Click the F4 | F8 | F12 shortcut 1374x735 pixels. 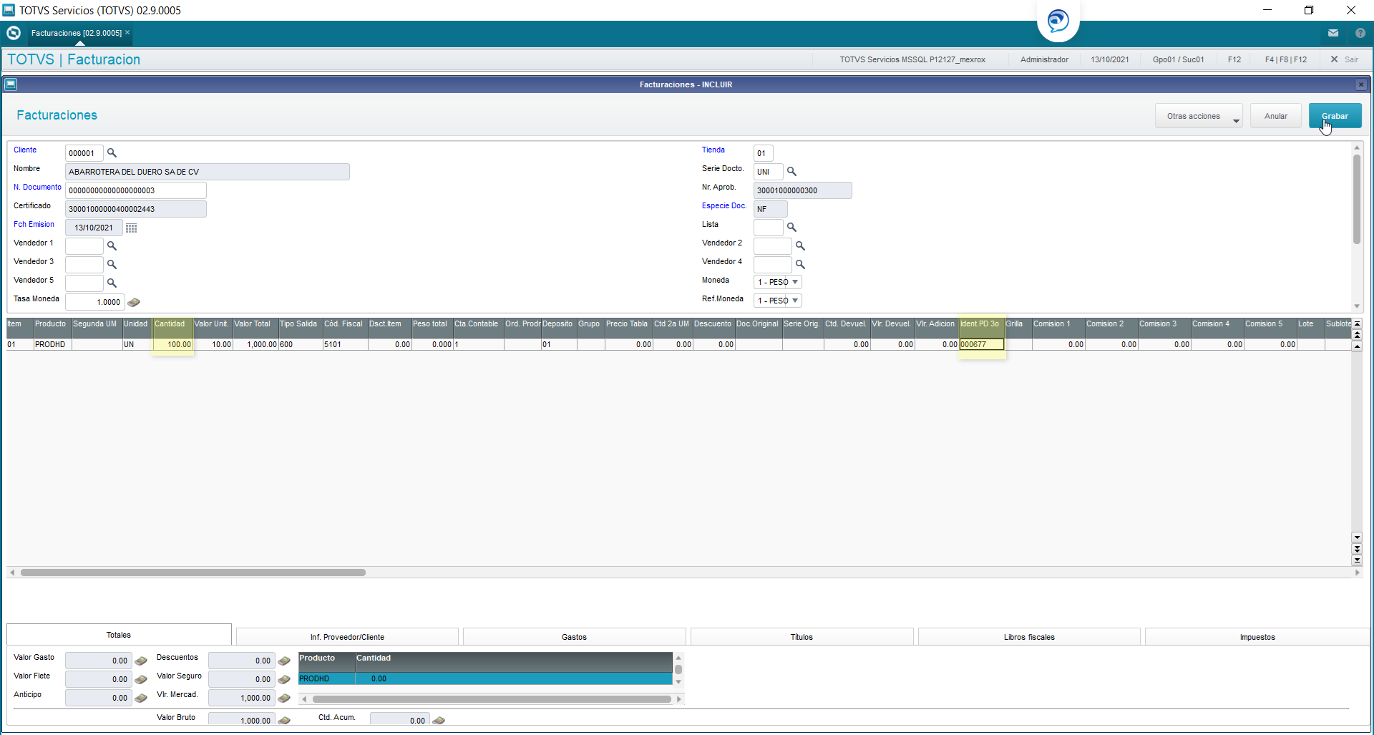coord(1286,59)
